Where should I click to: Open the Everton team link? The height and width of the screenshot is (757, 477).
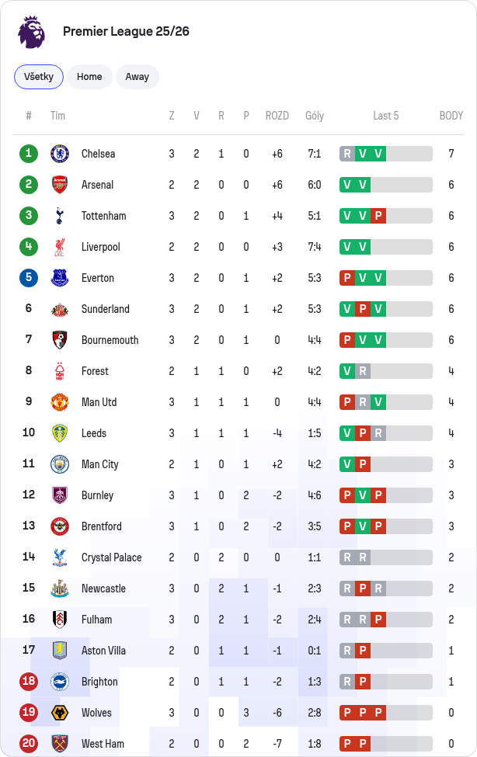point(98,278)
